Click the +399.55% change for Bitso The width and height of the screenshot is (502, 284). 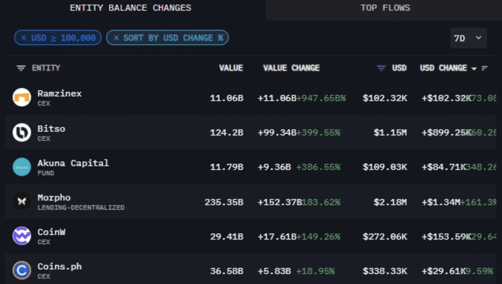[318, 133]
